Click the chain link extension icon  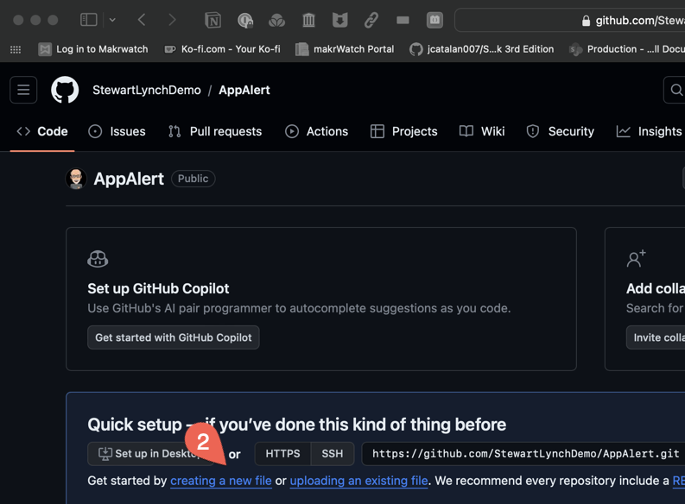(x=371, y=20)
